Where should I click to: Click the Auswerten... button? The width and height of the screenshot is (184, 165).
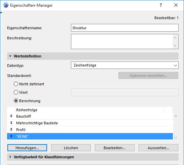158,148
